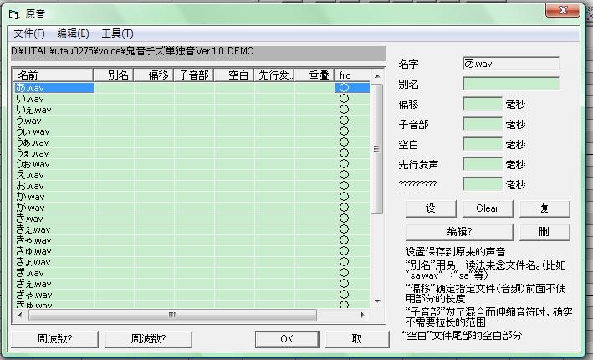Viewport: 593px width, 360px height.
Task: Click the list's scroll down arrow
Action: click(x=377, y=301)
